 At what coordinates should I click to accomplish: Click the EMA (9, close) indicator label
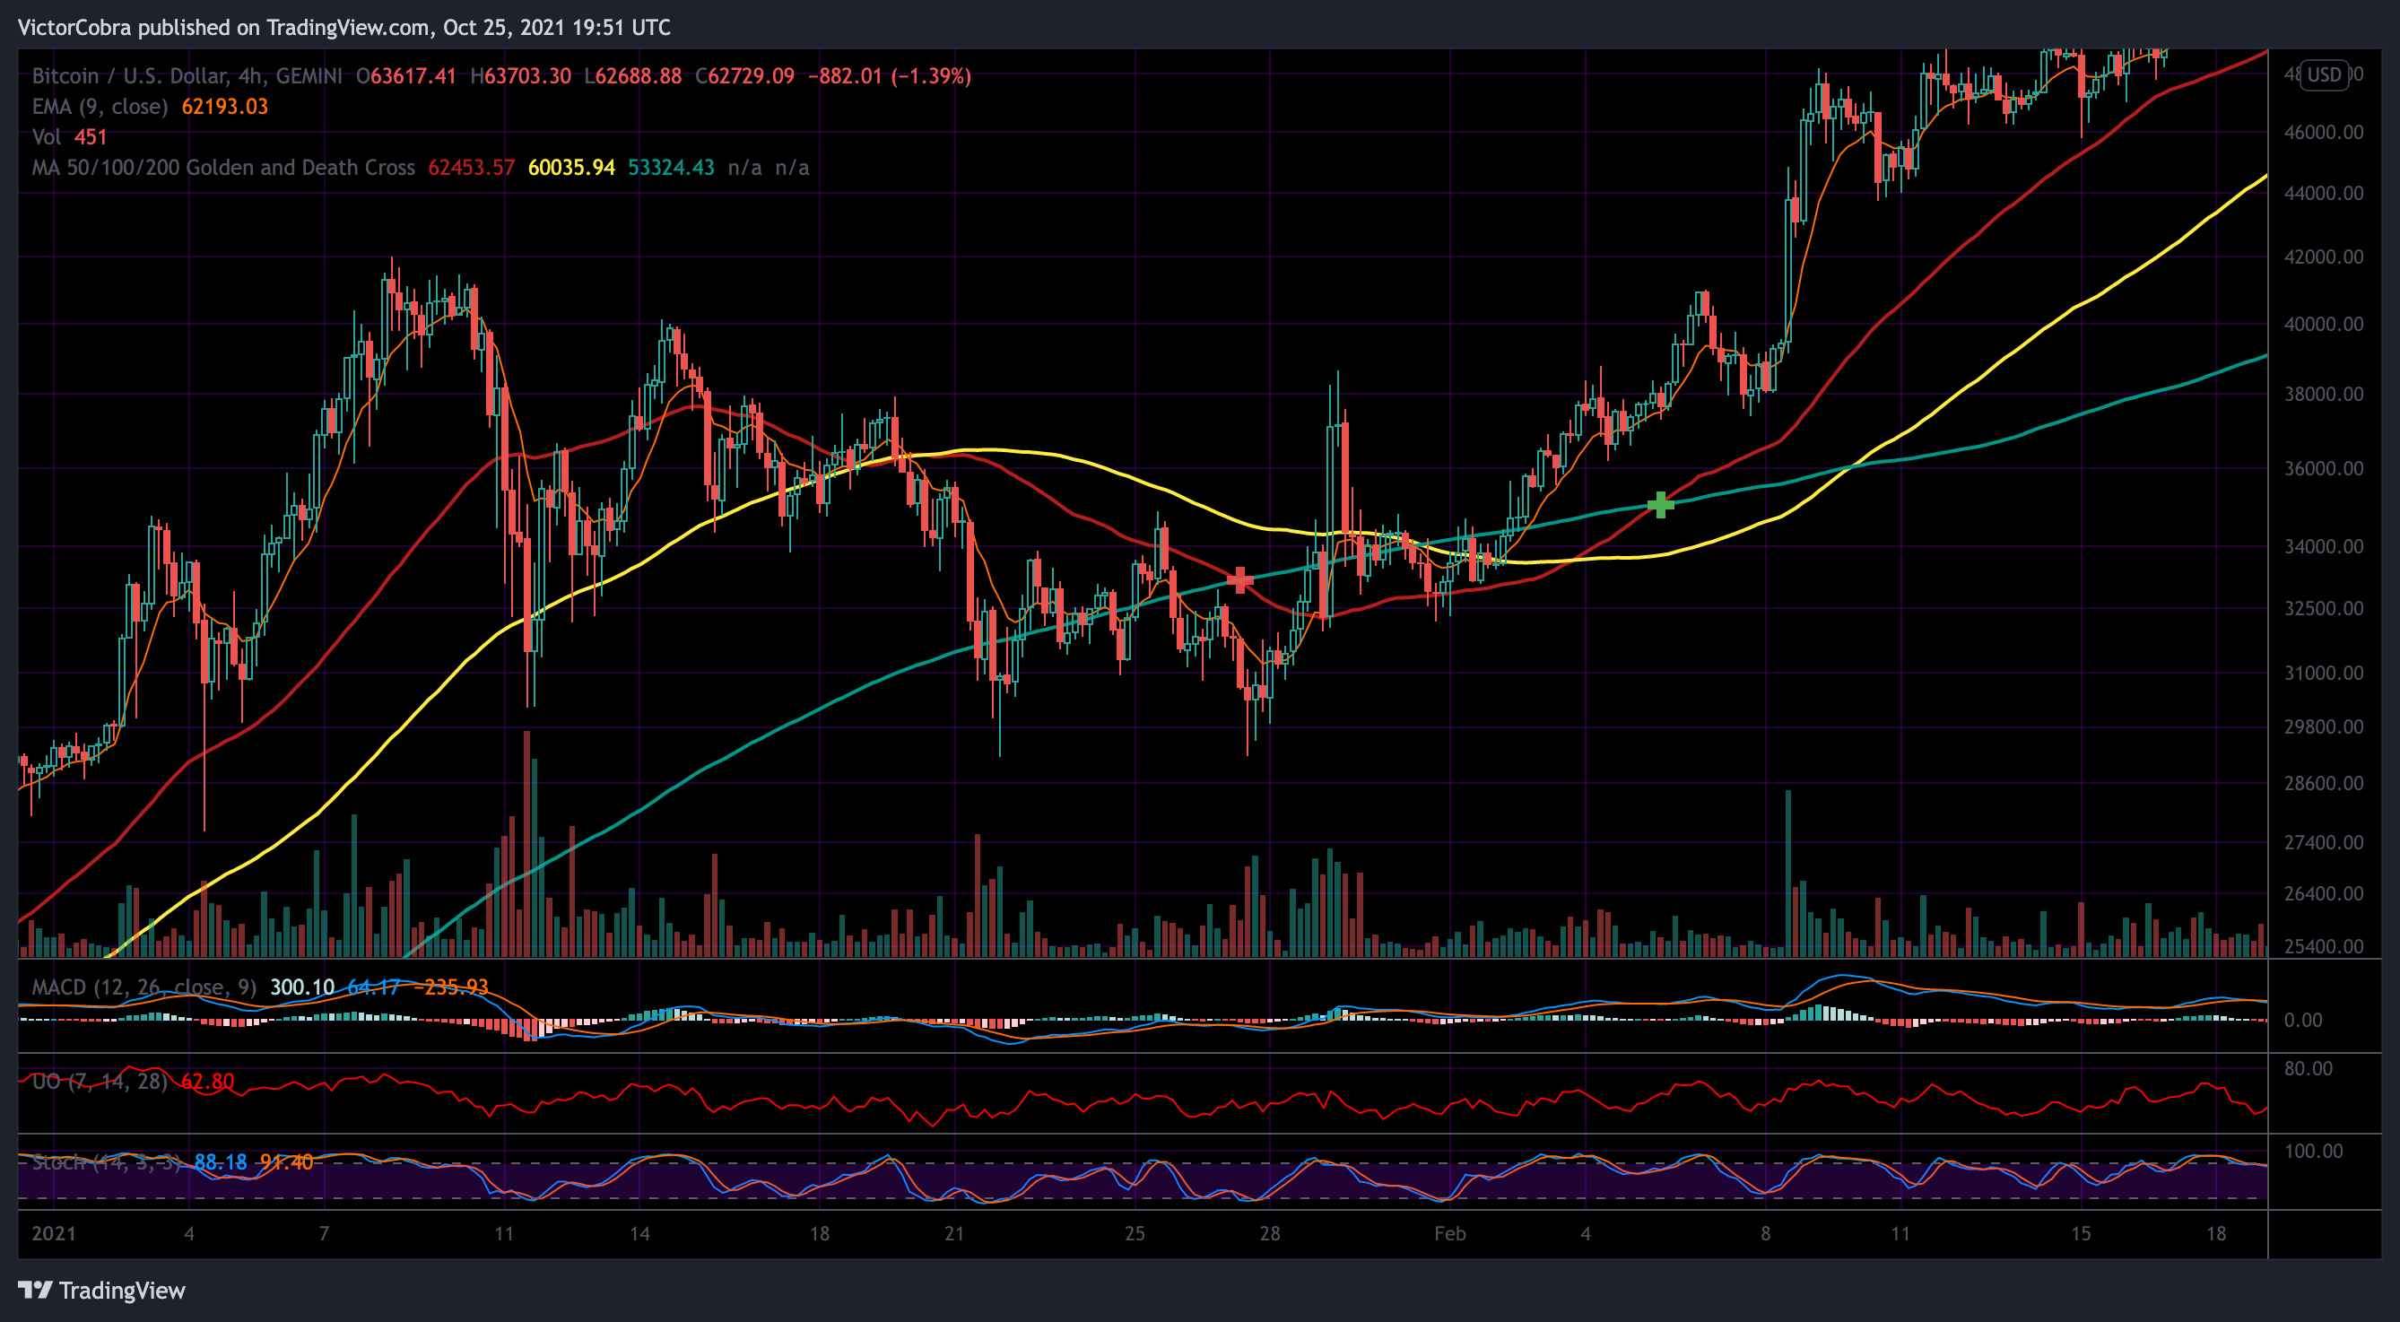pos(100,106)
